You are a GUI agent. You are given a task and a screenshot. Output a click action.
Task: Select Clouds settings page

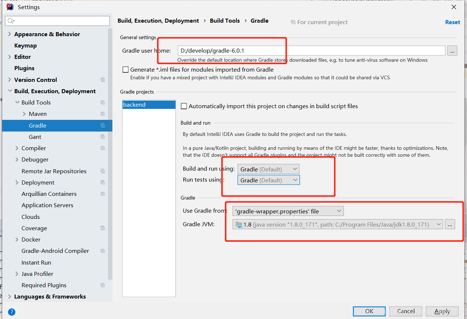[31, 217]
